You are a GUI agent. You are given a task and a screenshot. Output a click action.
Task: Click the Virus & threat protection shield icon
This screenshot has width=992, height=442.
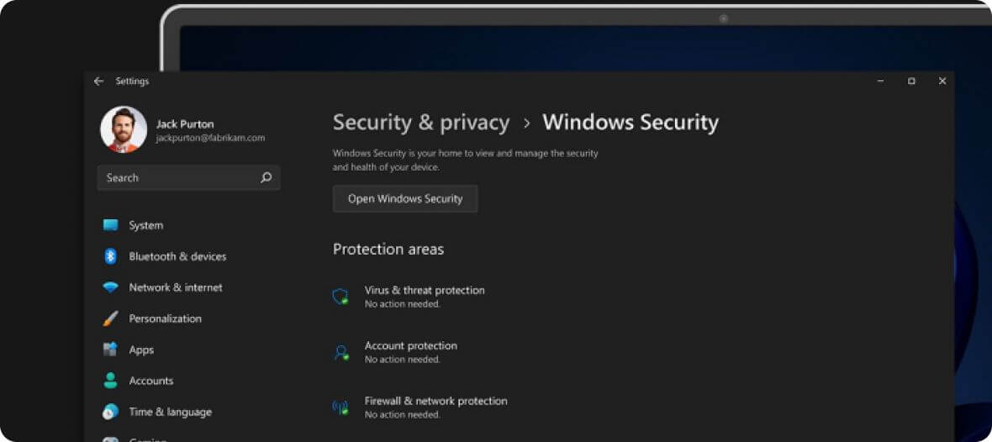point(340,296)
